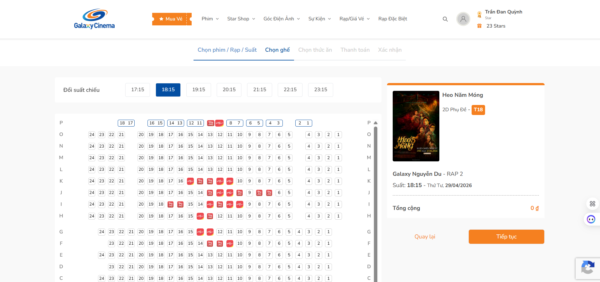
Task: Click the Galaxy Cinema logo
Action: [x=94, y=19]
